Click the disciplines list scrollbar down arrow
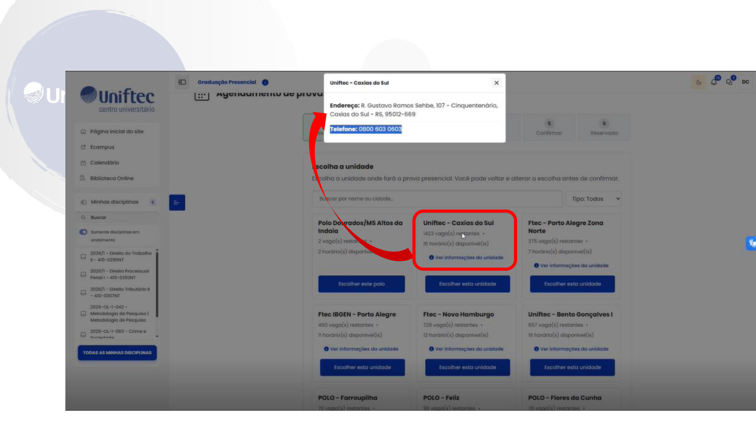Viewport: 756px width, 425px height. click(157, 336)
